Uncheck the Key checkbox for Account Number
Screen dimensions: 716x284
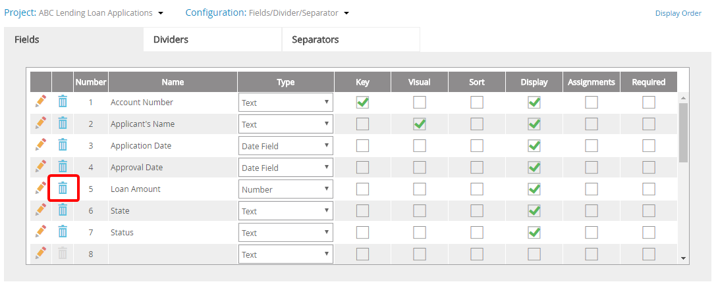point(362,102)
